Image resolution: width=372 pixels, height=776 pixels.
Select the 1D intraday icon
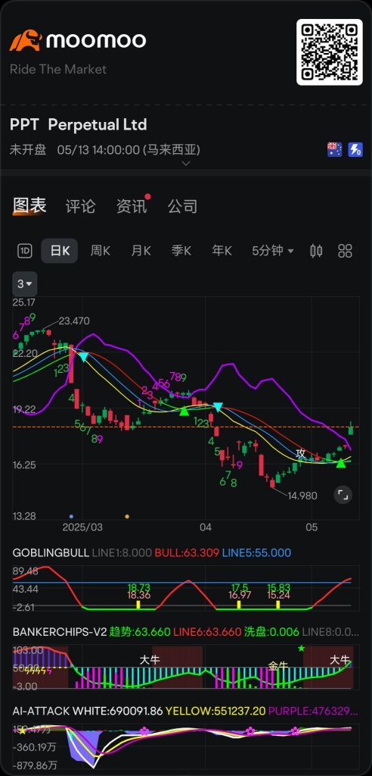coord(24,251)
